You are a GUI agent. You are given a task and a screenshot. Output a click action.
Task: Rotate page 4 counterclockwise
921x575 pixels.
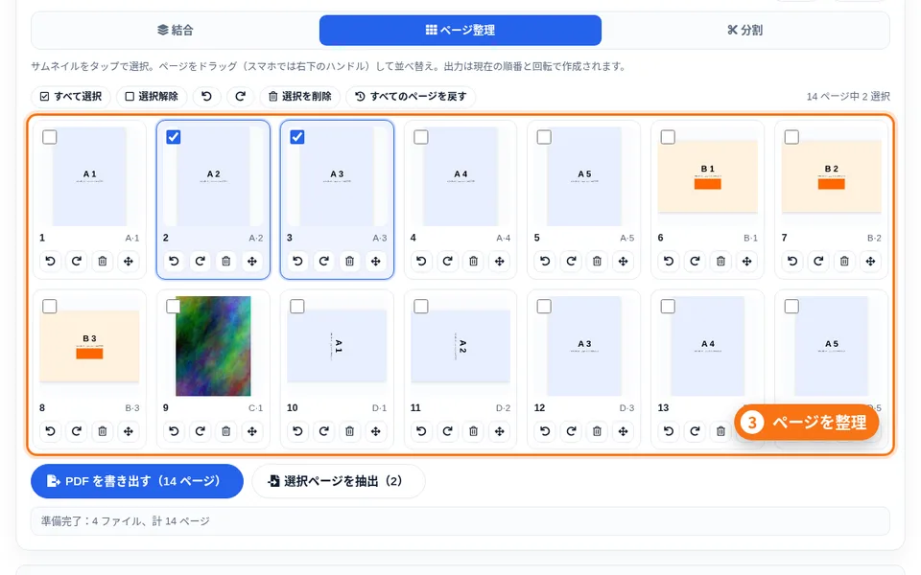[x=422, y=261]
